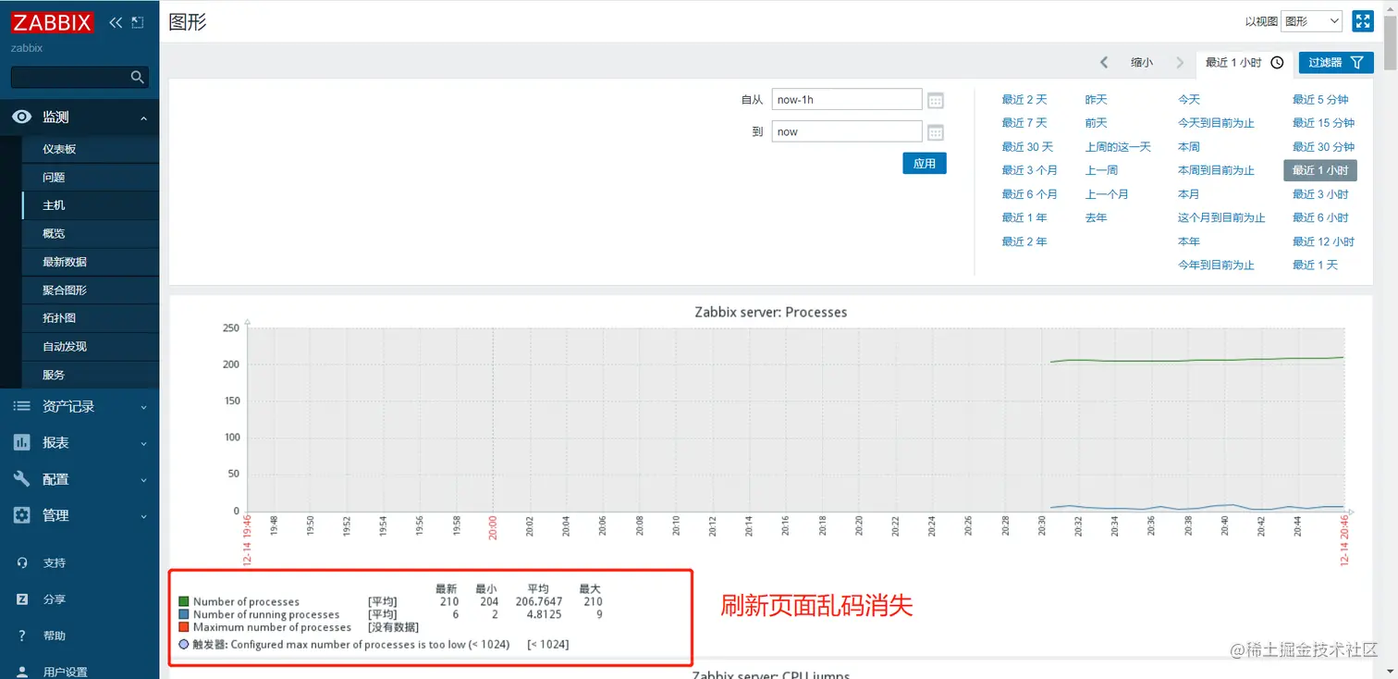Click the green Number of processes swatch

pyautogui.click(x=183, y=601)
